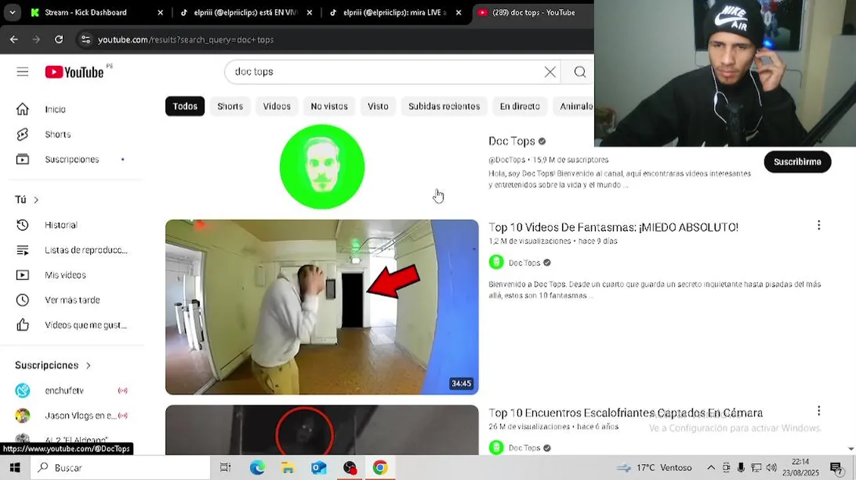This screenshot has height=480, width=856.
Task: Close the Kick Dashboard tab
Action: (x=160, y=13)
